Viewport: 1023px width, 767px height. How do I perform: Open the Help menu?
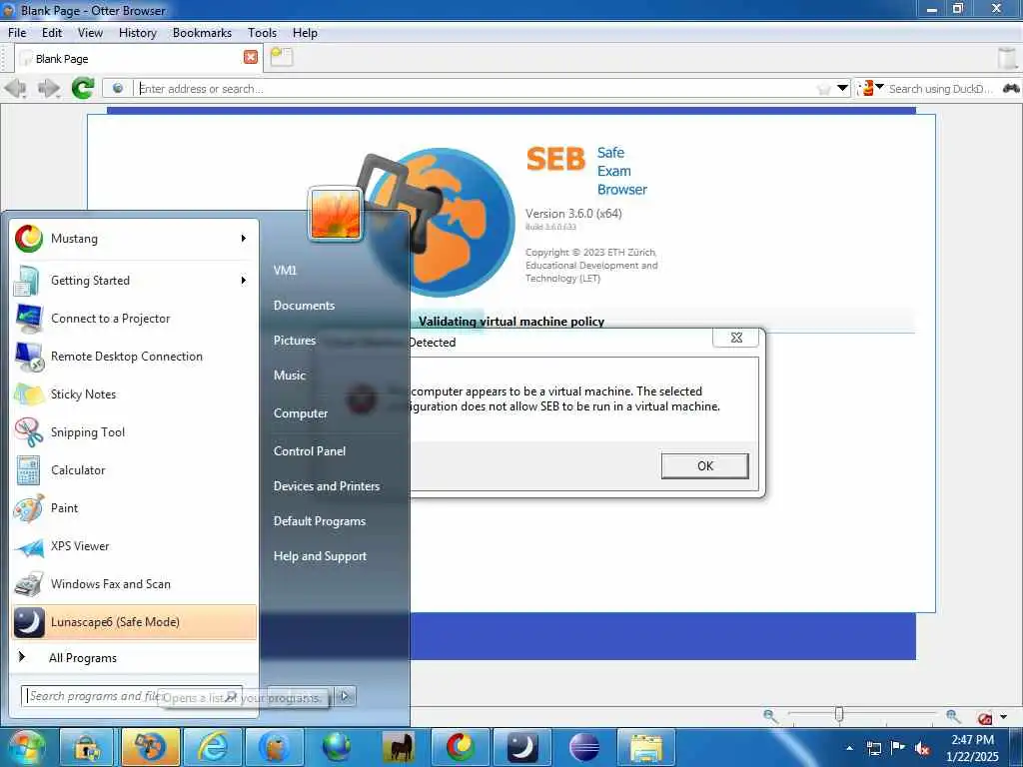305,33
